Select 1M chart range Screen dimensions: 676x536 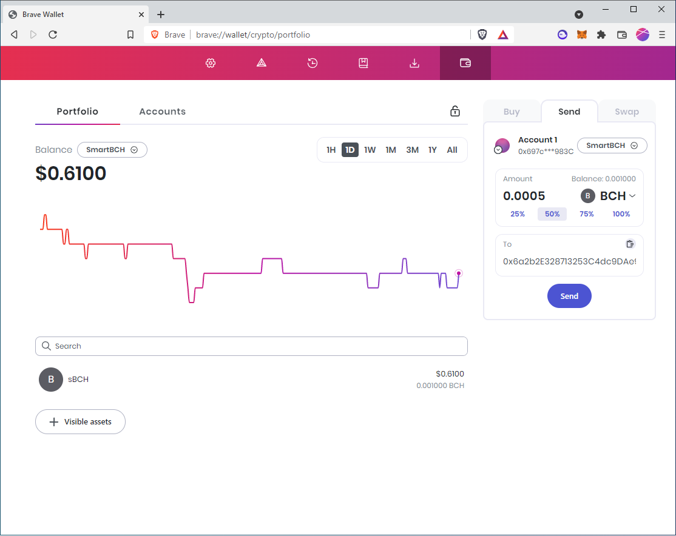point(391,150)
